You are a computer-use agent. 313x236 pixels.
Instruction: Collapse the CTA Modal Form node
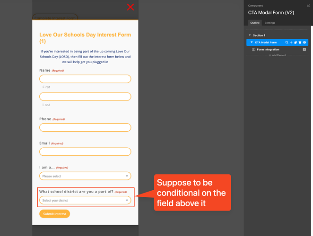(x=252, y=42)
